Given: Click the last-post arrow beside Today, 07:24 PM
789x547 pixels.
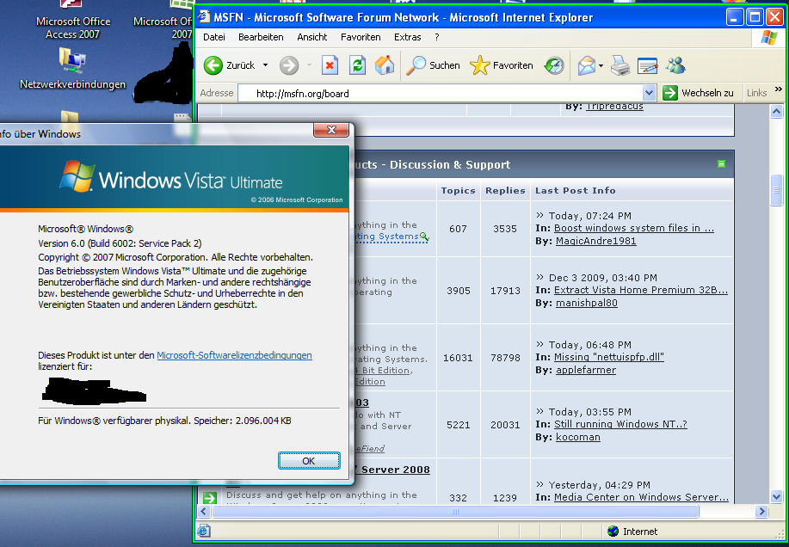Looking at the screenshot, I should pyautogui.click(x=540, y=215).
